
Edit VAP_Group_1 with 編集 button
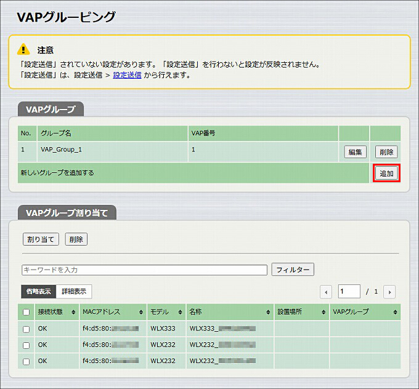[x=355, y=152]
